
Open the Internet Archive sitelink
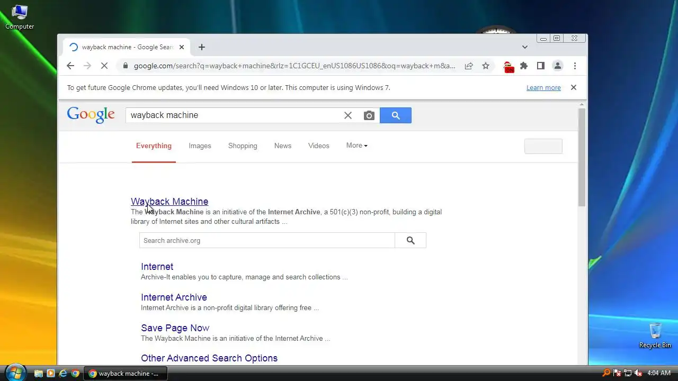click(x=174, y=297)
